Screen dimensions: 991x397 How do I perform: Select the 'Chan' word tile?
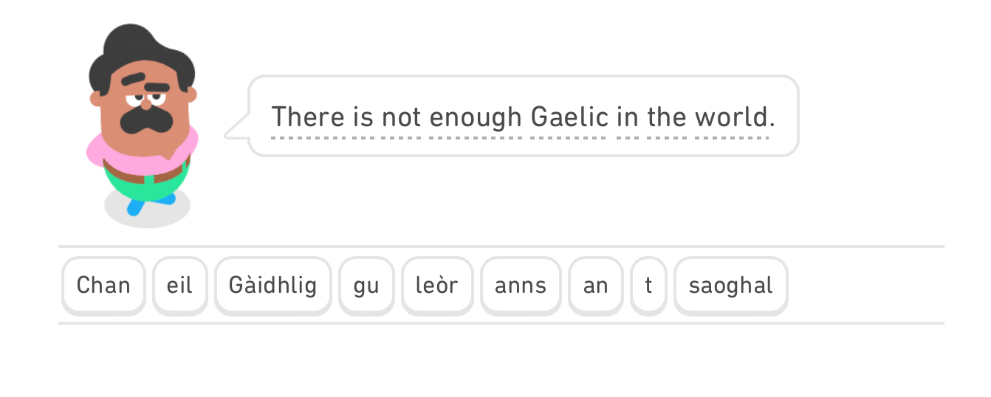click(x=103, y=286)
